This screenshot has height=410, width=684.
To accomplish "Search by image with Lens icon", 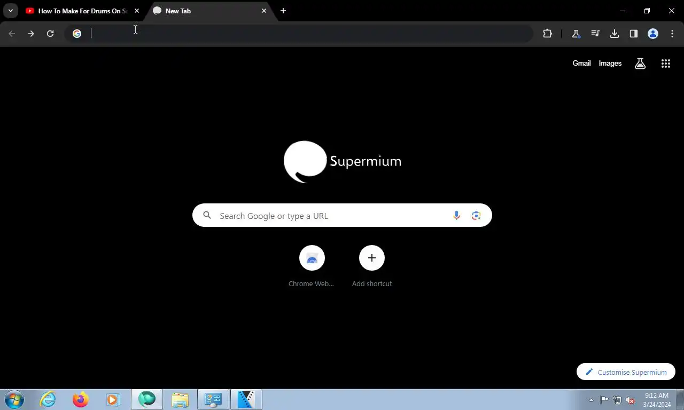I will pyautogui.click(x=476, y=216).
